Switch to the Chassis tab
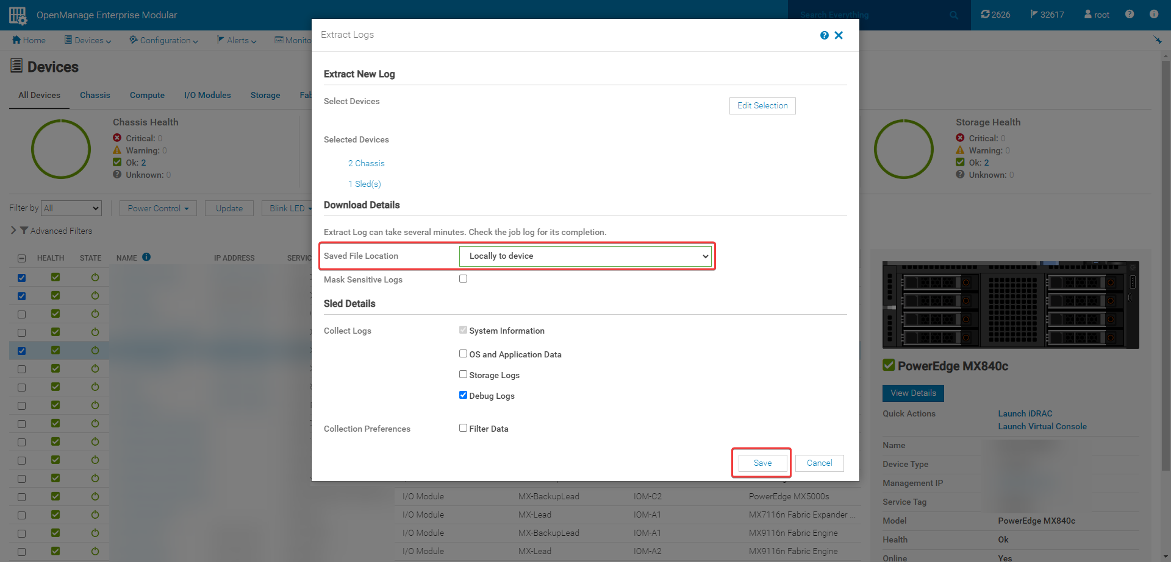Screen dimensions: 1171x562 (95, 95)
